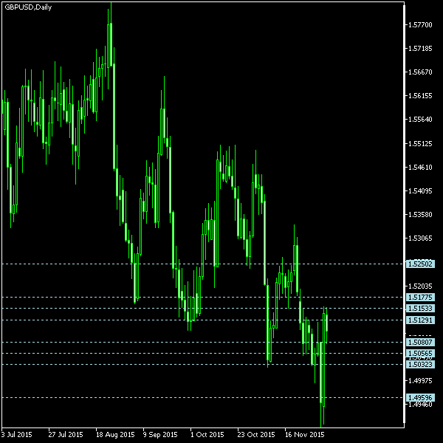This screenshot has width=443, height=443.
Task: Select the highlighted 1.50565 level tag
Action: click(420, 353)
